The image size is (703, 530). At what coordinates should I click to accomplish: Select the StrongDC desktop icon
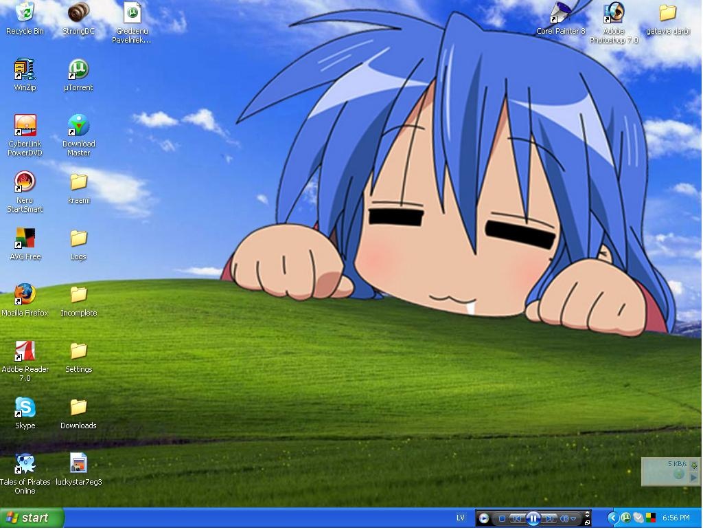(x=78, y=19)
